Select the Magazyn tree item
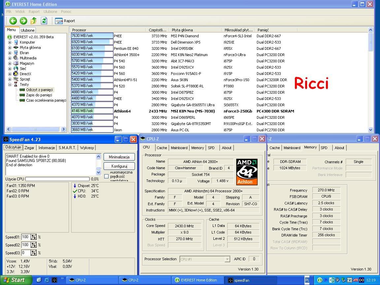 pos(27,63)
